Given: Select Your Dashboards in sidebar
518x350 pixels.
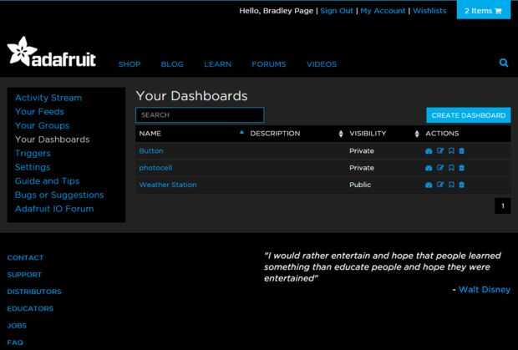Looking at the screenshot, I should (52, 139).
